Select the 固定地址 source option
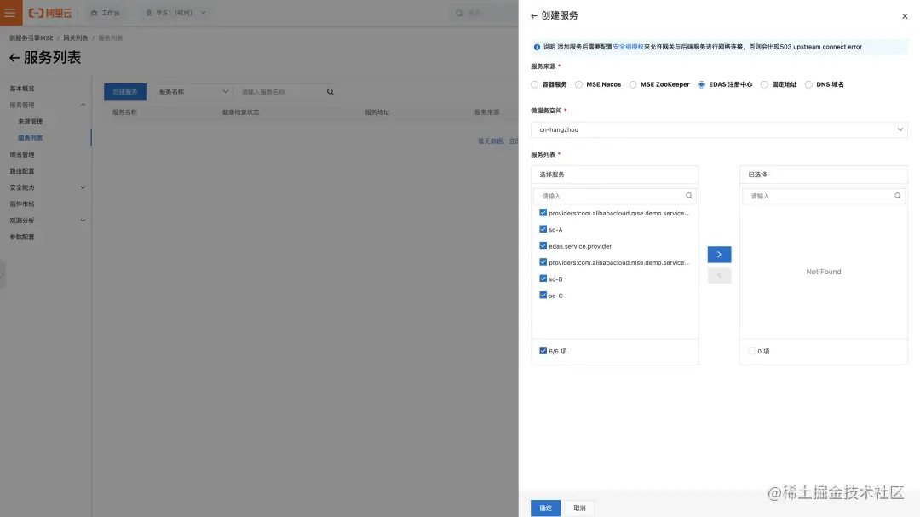 (764, 84)
